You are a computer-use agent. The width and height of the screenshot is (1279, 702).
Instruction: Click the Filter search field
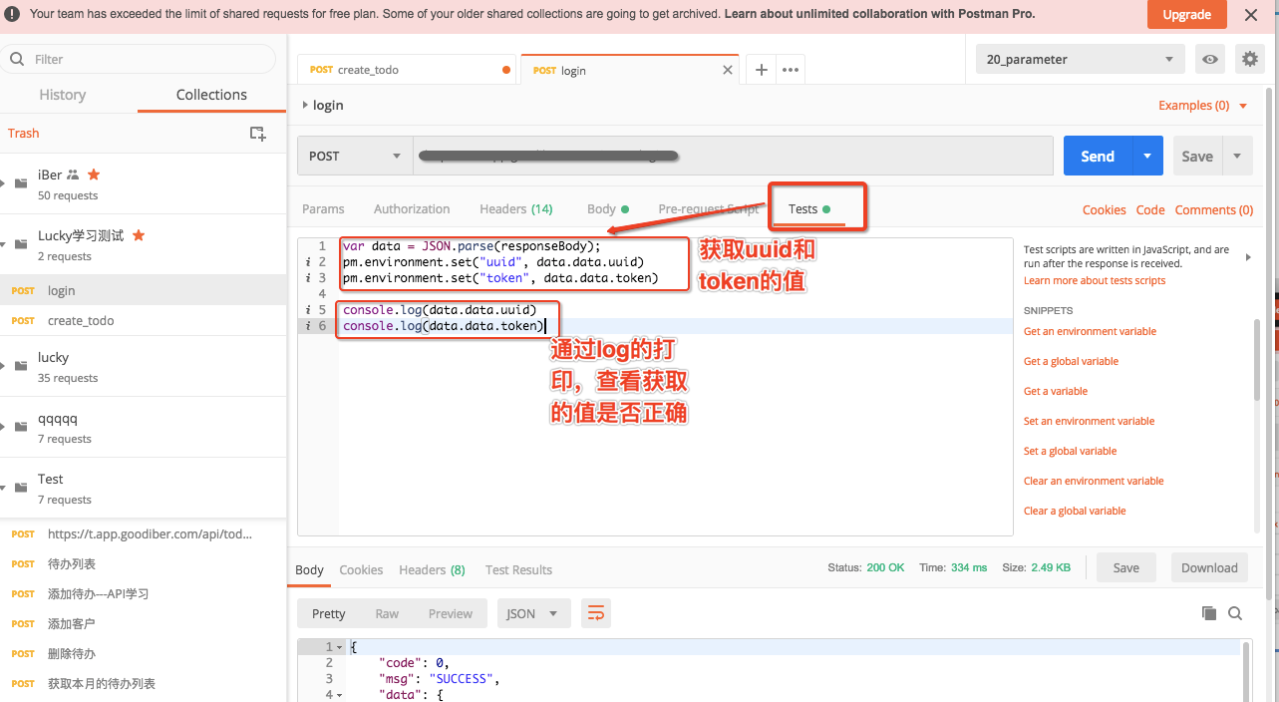pyautogui.click(x=139, y=59)
